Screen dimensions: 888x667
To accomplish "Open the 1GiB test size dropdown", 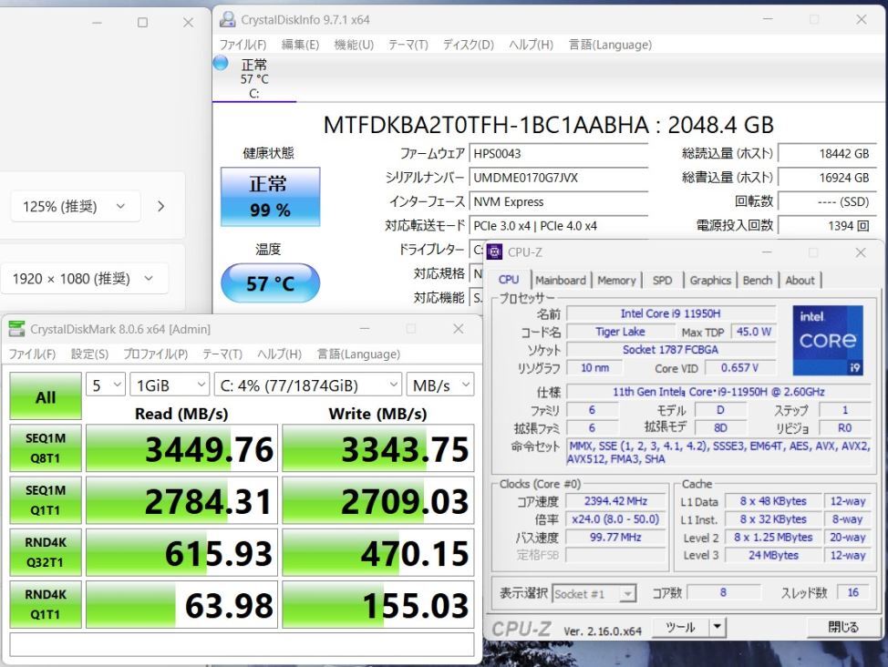I will coord(170,385).
